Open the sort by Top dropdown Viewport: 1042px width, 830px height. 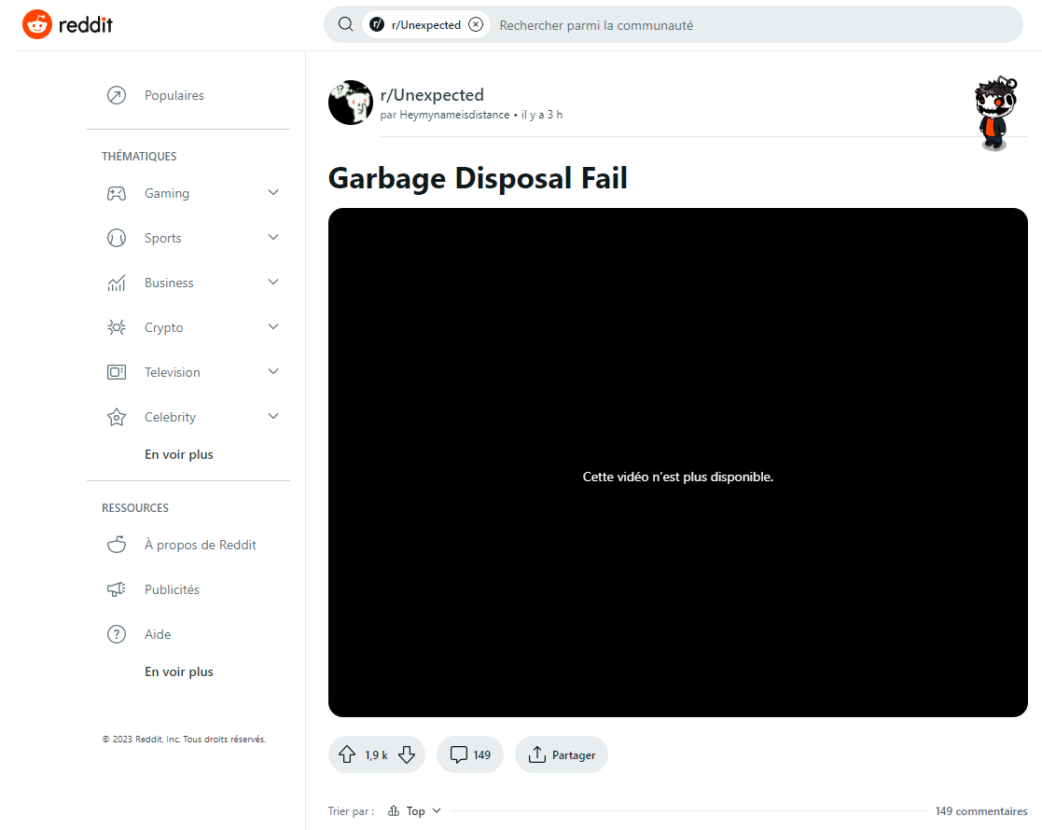click(415, 811)
